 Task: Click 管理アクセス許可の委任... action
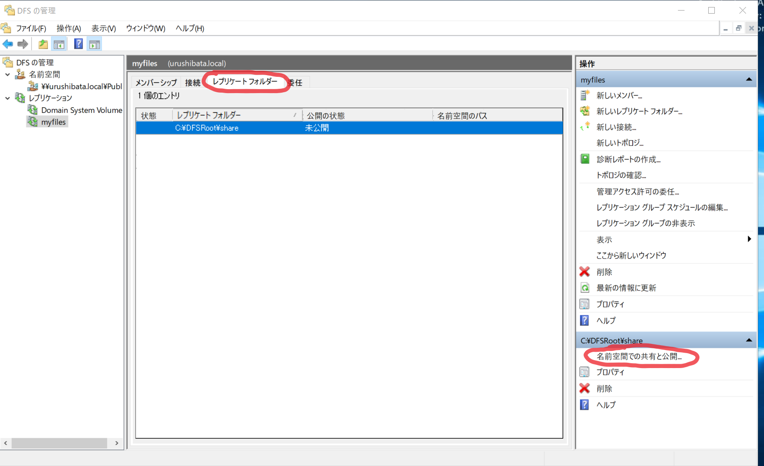coord(638,191)
